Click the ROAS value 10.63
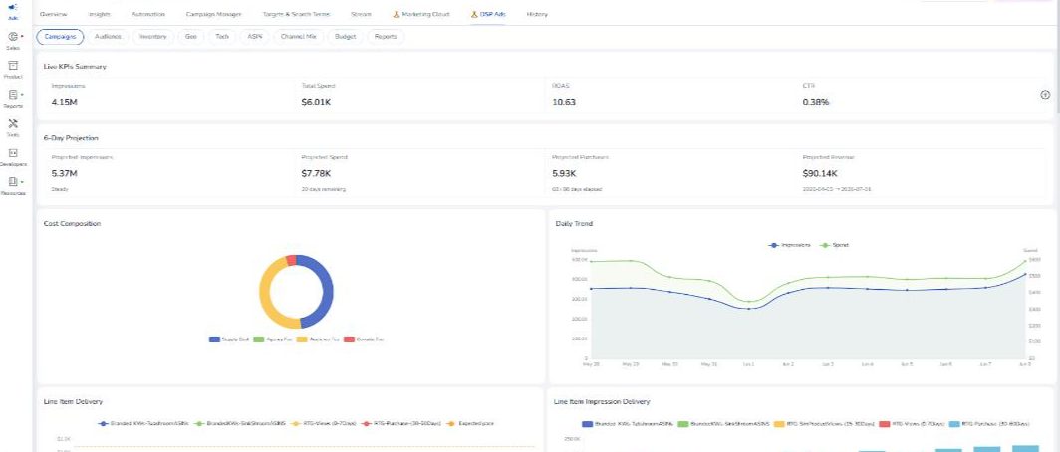 (564, 102)
